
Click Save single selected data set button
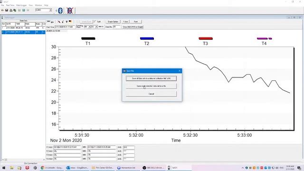tap(151, 86)
